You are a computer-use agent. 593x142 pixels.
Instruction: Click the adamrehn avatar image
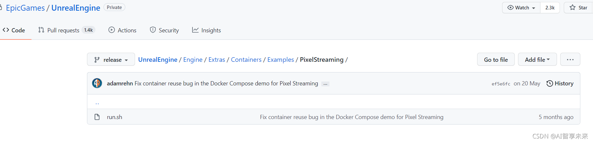(x=97, y=83)
